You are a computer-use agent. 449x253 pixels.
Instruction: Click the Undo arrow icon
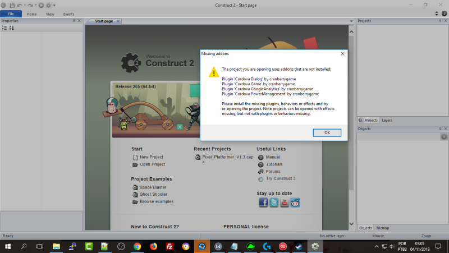pos(19,5)
